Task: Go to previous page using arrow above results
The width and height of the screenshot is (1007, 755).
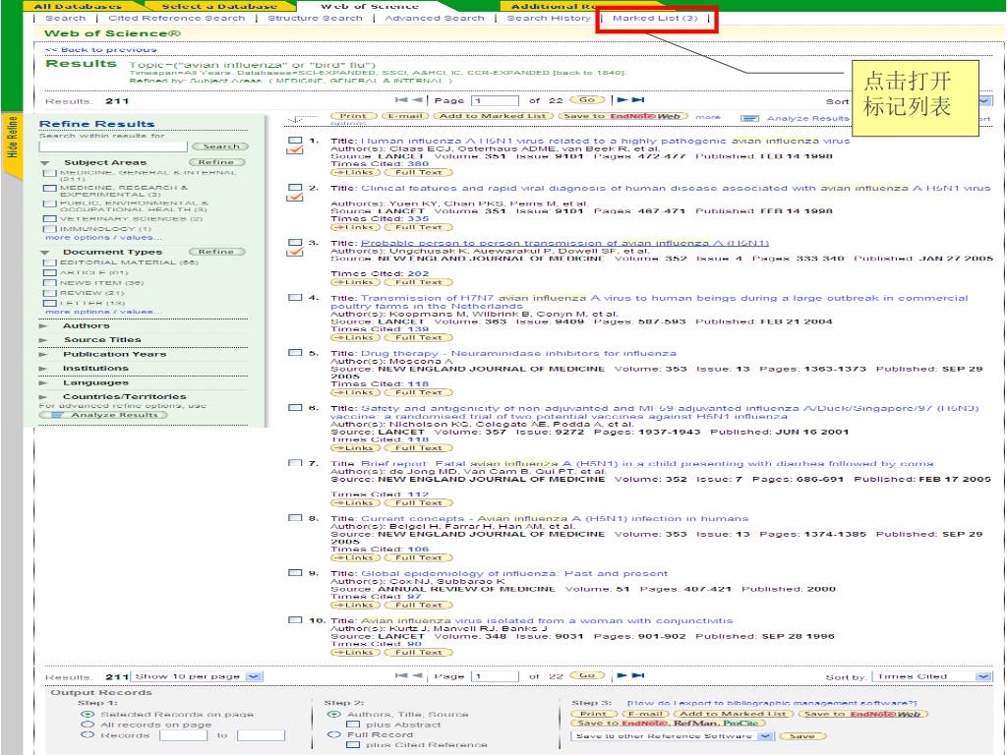Action: click(417, 100)
